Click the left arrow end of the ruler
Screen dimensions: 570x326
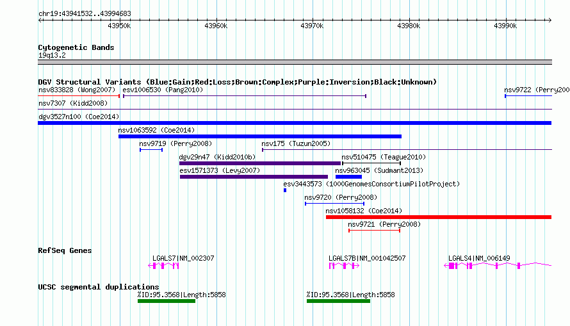40,20
